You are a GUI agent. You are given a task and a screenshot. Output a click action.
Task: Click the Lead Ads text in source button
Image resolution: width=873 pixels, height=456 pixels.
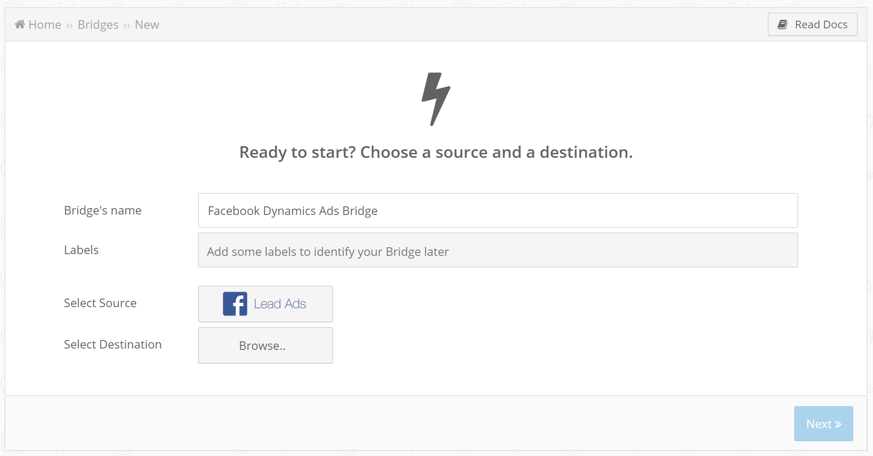coord(280,304)
